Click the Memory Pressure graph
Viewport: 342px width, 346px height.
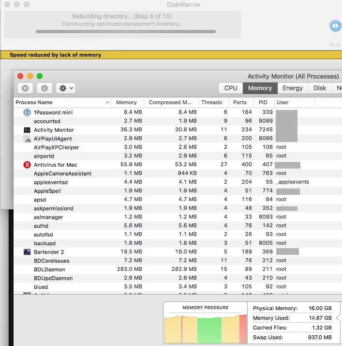tap(206, 329)
